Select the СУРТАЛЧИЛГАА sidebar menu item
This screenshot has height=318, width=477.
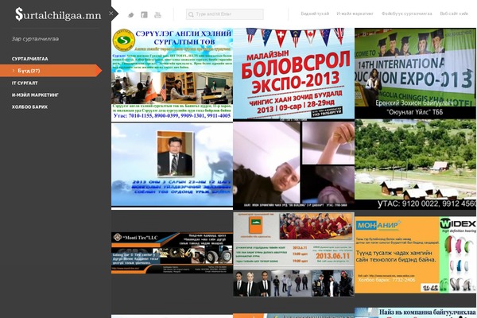[30, 59]
